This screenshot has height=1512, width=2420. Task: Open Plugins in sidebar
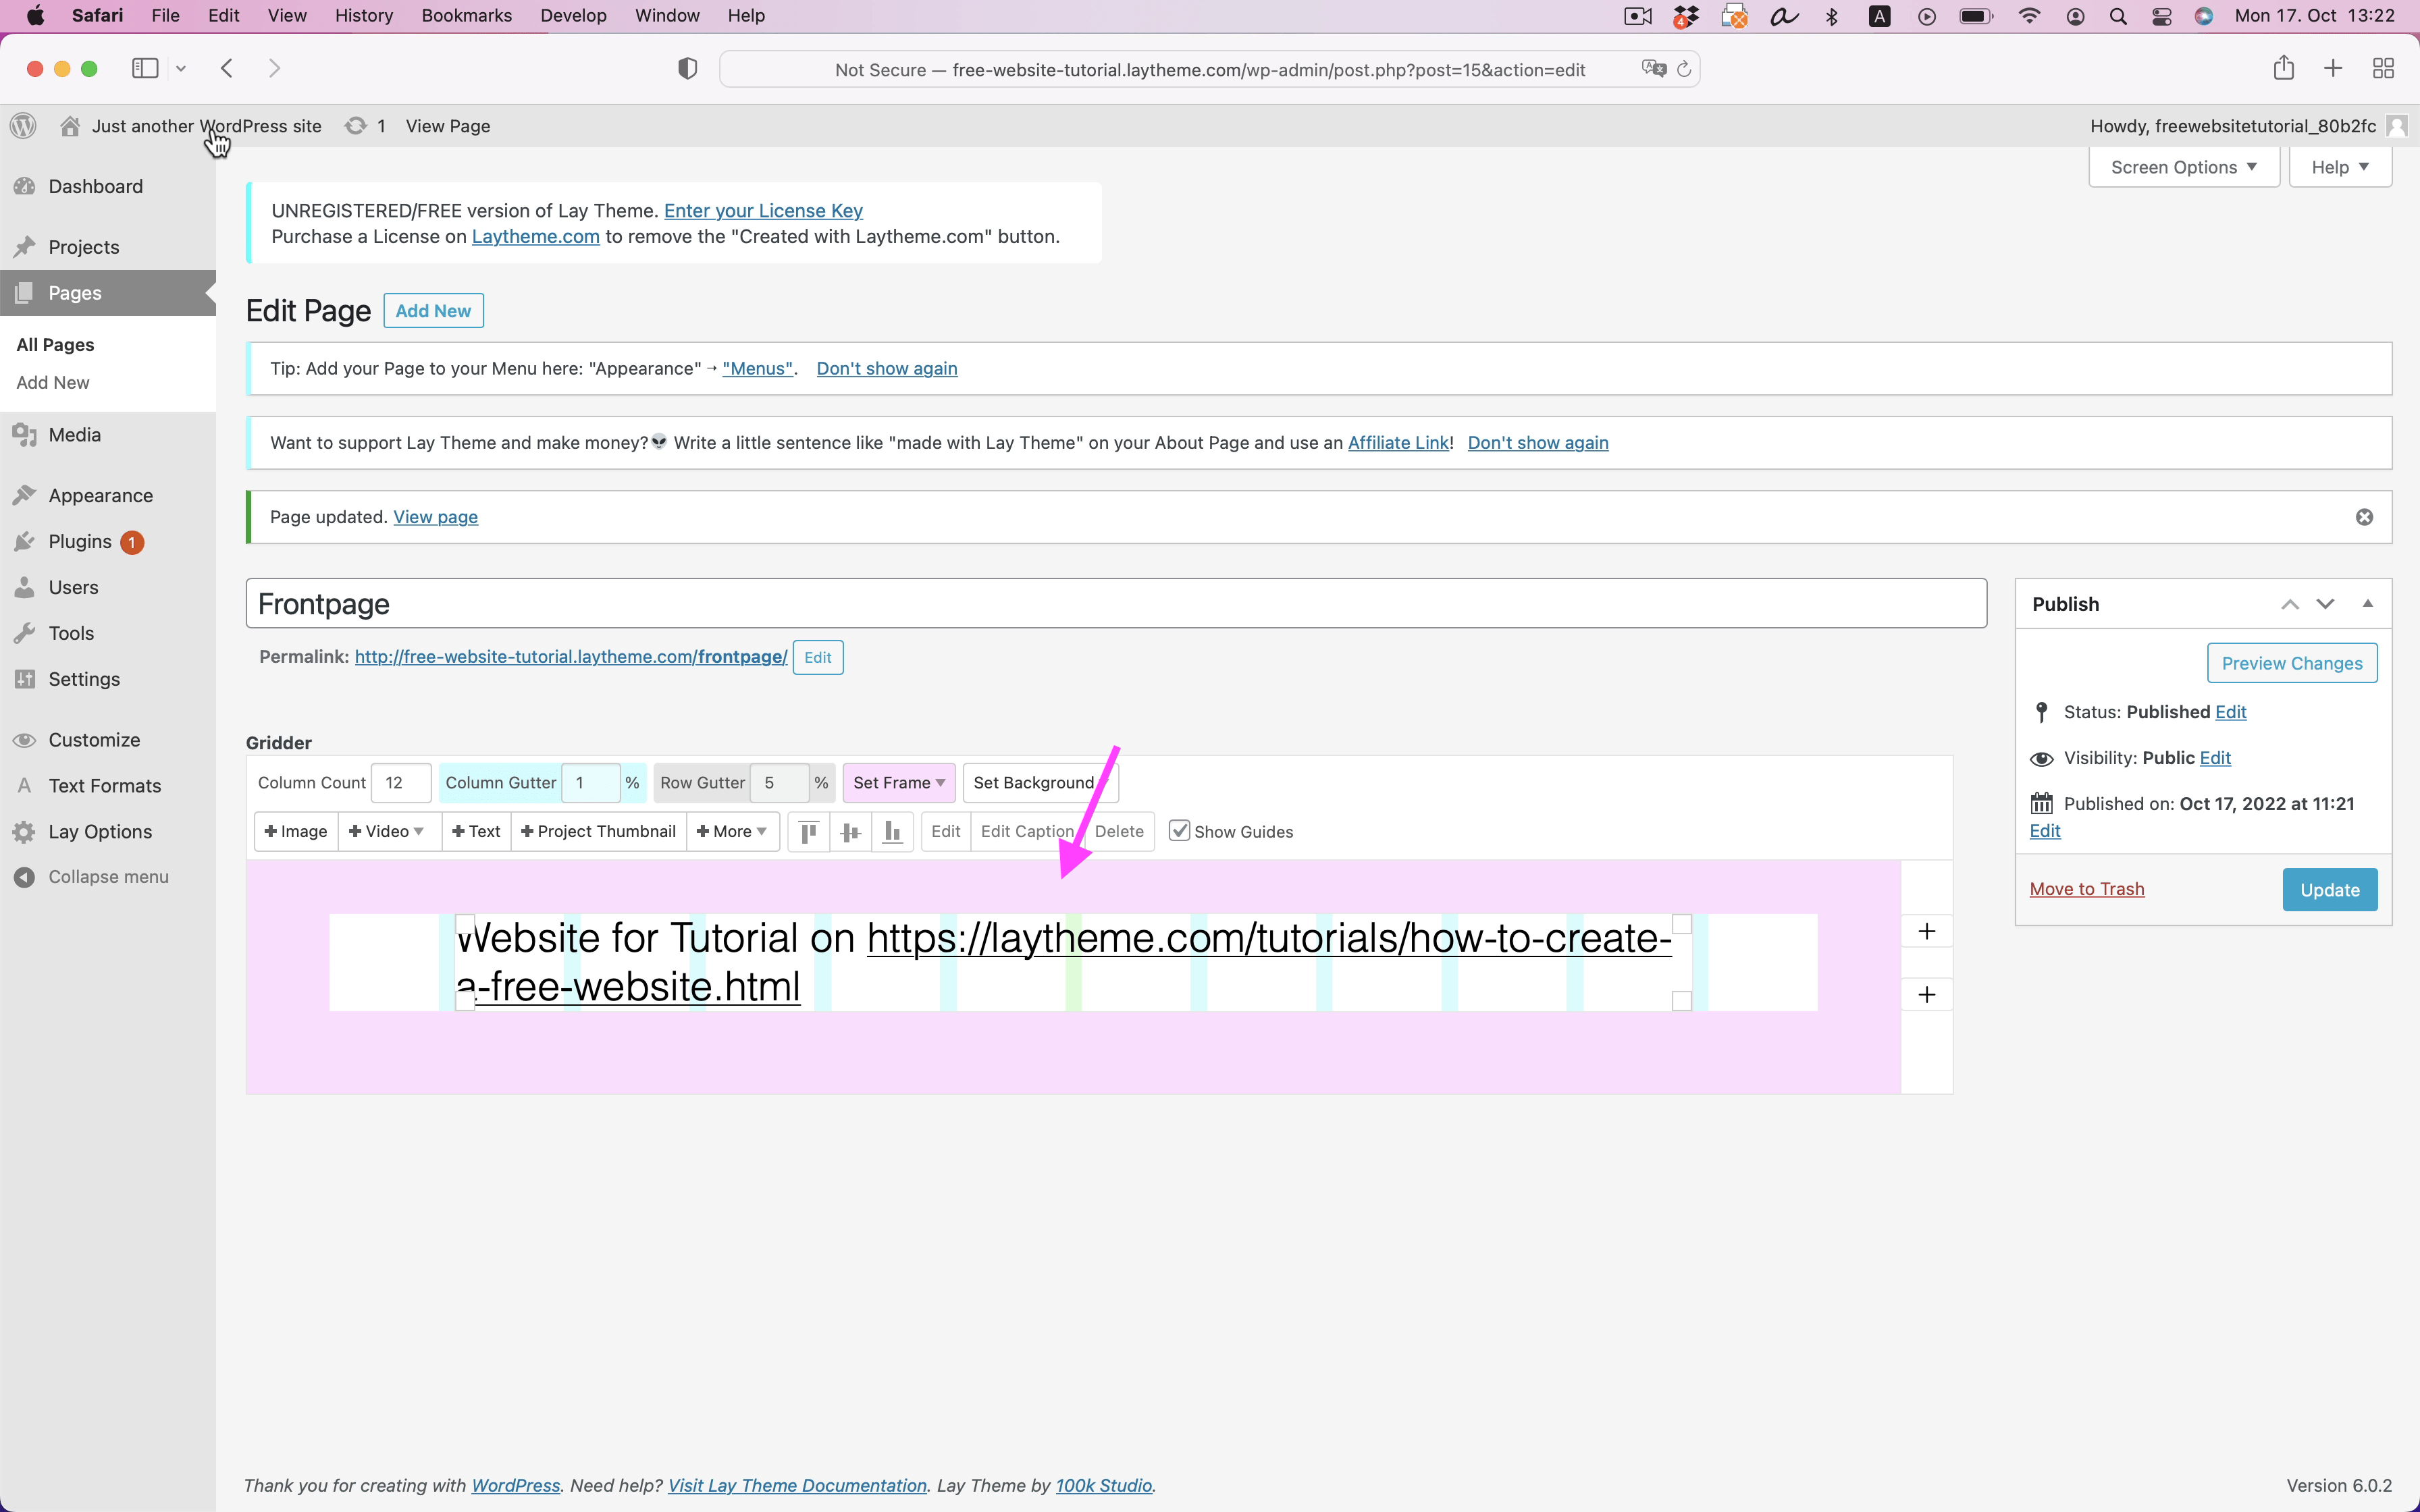click(x=80, y=542)
